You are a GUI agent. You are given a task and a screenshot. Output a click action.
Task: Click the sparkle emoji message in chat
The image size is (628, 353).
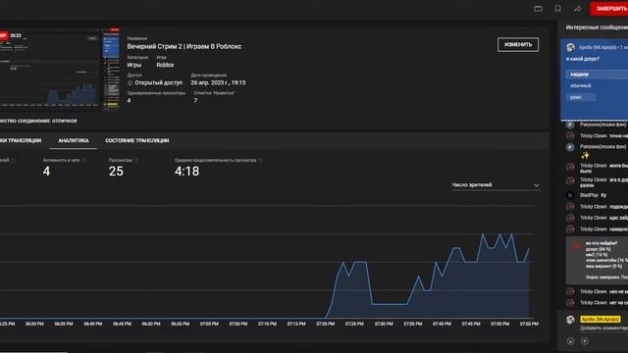point(585,155)
